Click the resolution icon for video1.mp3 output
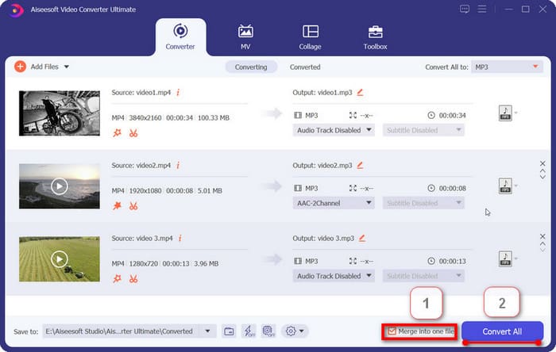 [353, 115]
